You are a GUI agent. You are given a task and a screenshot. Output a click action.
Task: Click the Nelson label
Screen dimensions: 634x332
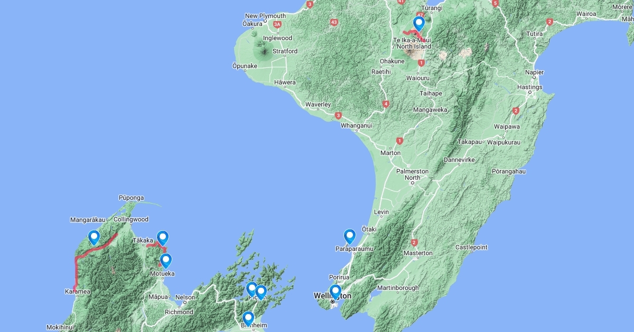click(185, 298)
